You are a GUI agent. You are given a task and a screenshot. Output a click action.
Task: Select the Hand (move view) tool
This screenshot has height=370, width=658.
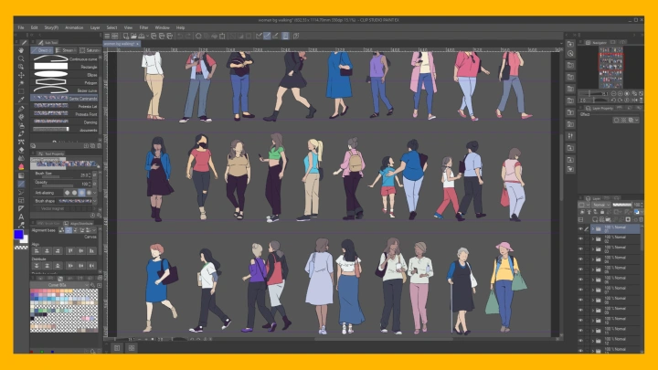pyautogui.click(x=21, y=50)
